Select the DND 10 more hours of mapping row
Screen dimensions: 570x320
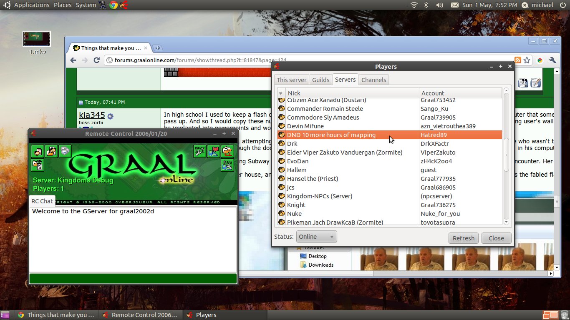point(390,135)
